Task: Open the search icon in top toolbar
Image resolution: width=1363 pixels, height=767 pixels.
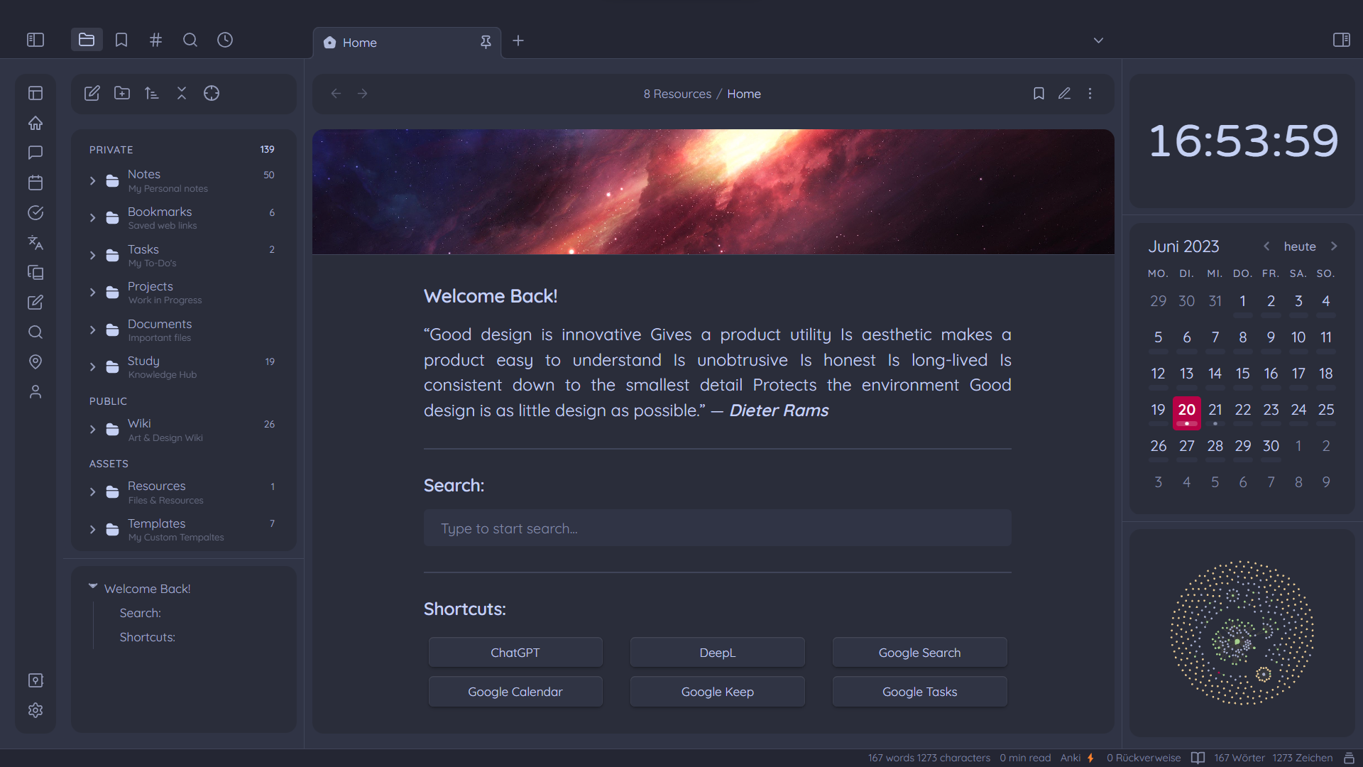Action: [x=190, y=39]
